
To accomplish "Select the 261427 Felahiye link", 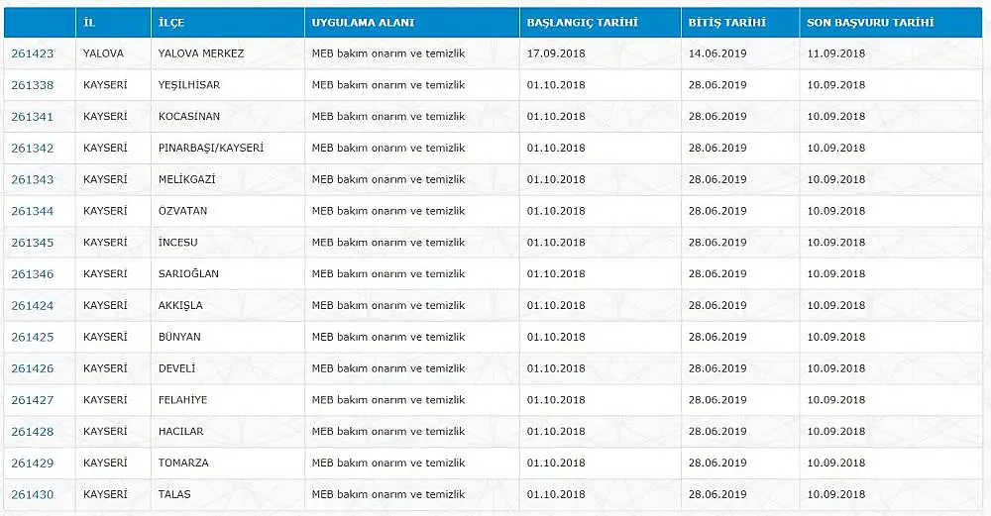I will [33, 400].
